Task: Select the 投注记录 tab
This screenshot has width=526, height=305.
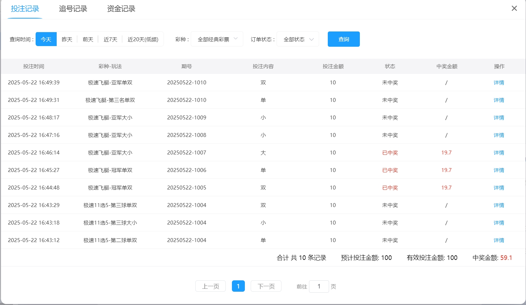Action: [x=25, y=9]
